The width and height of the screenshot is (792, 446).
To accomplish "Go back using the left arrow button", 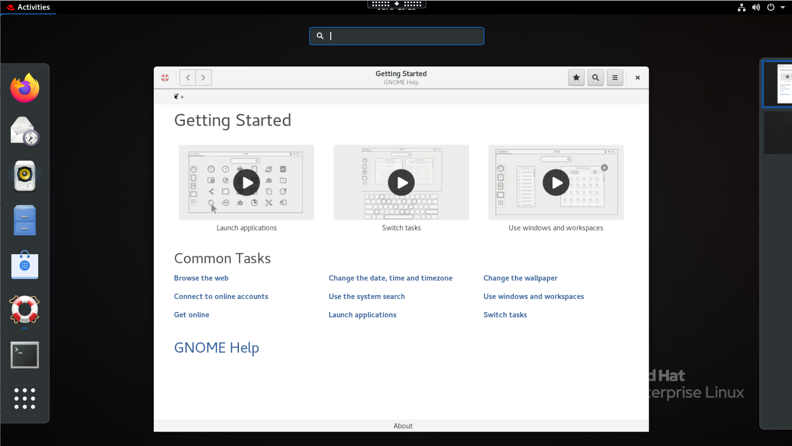I will [x=188, y=77].
